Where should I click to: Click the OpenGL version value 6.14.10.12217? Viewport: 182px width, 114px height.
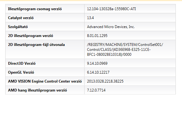98,72
